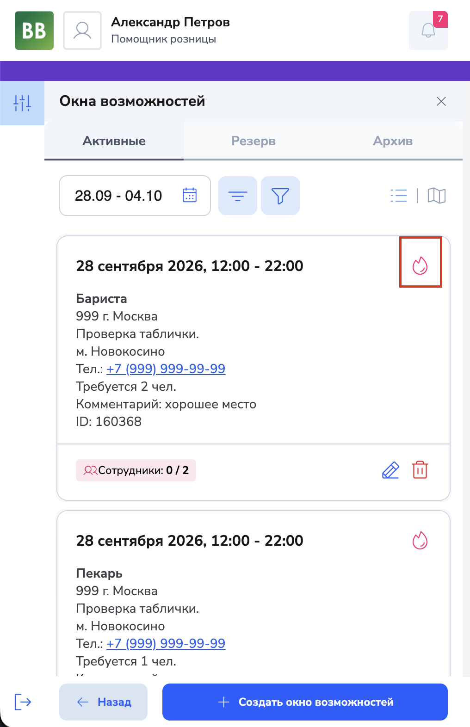Click Создать окно возможностей button
Image resolution: width=470 pixels, height=727 pixels.
[x=305, y=702]
